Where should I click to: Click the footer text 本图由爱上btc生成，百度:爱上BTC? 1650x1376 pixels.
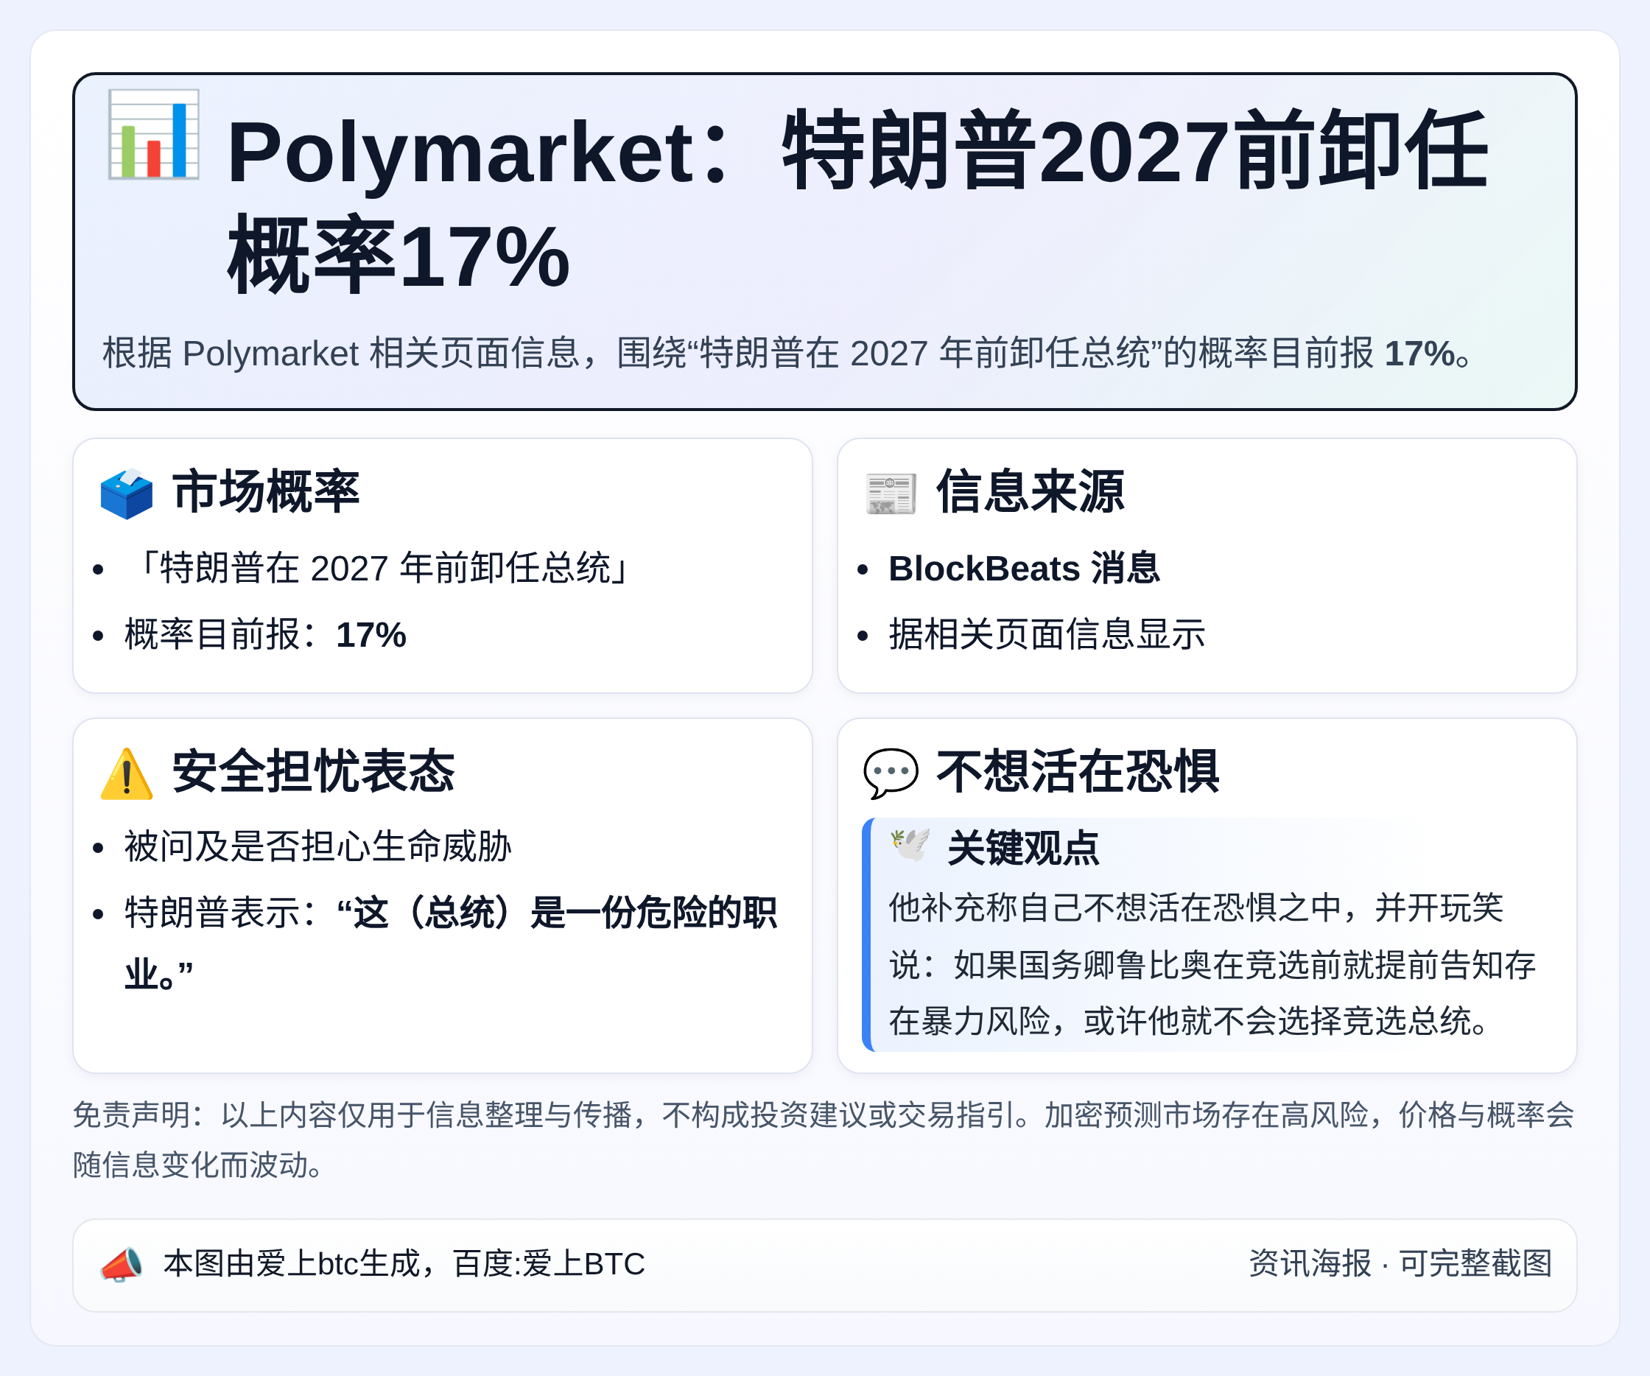(x=404, y=1265)
